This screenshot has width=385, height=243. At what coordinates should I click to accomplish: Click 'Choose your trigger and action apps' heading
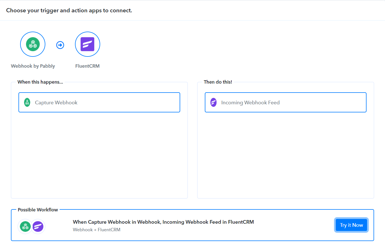69,10
